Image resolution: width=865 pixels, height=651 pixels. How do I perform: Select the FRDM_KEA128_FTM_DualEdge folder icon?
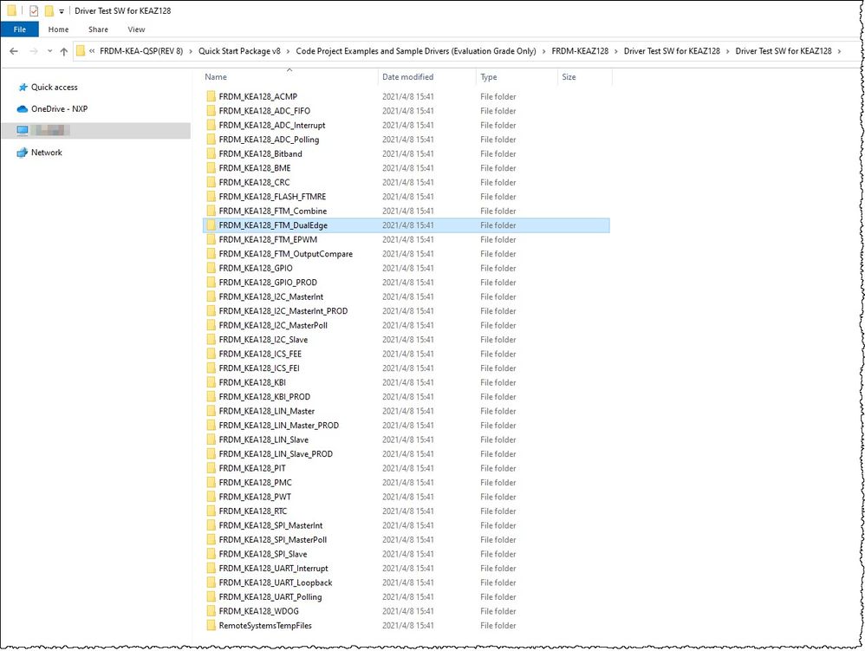211,225
